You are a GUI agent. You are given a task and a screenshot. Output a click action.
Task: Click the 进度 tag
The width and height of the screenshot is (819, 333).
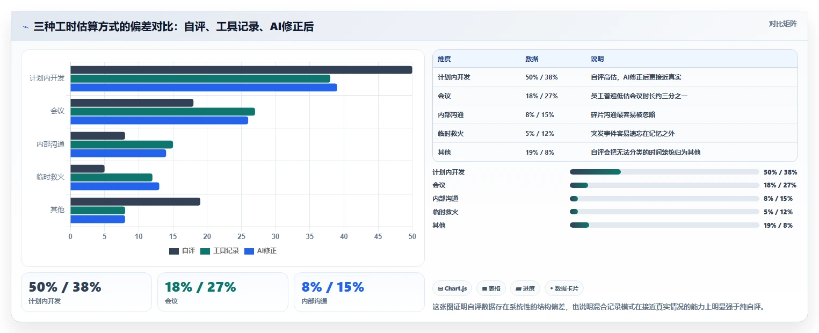[525, 288]
